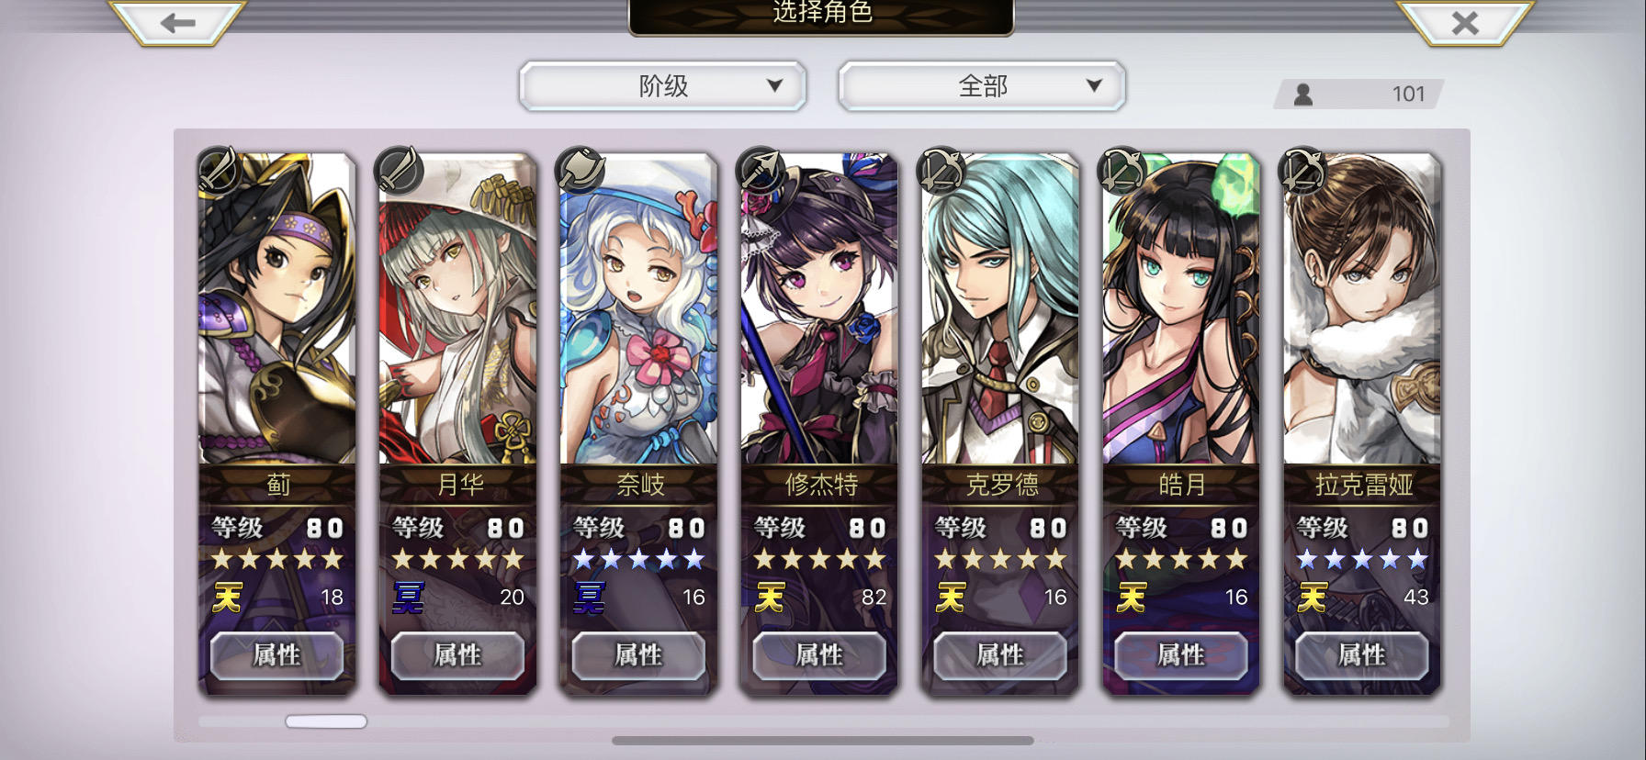The height and width of the screenshot is (760, 1646).
Task: Open 属性 for character 蓟
Action: tap(276, 655)
